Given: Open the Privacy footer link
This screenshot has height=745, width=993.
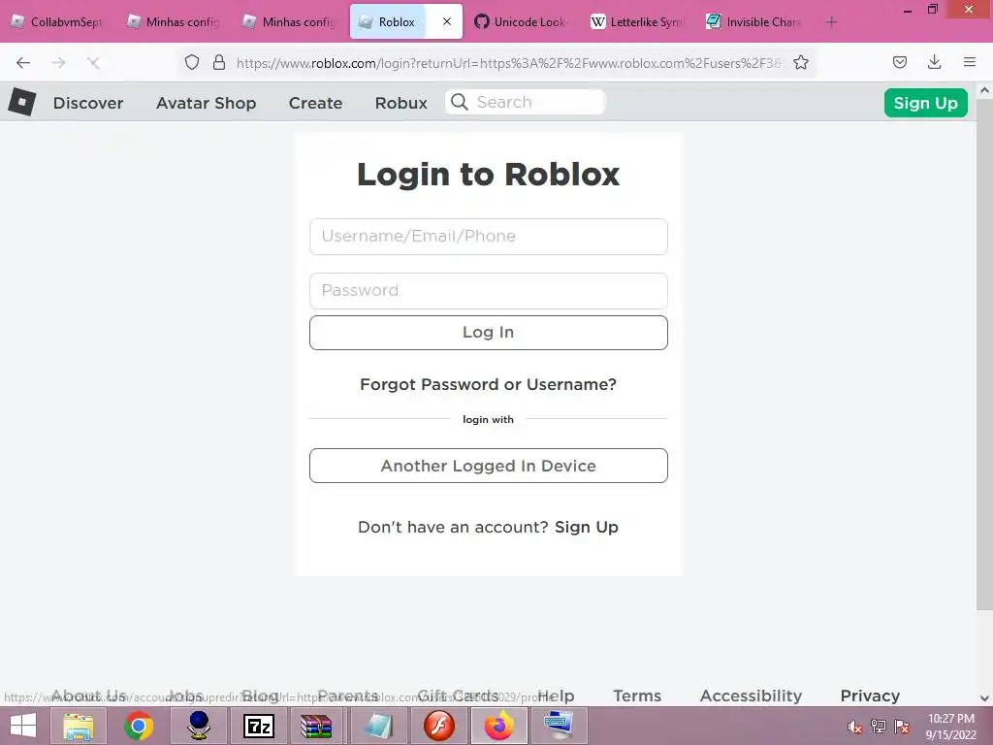Looking at the screenshot, I should click(870, 696).
